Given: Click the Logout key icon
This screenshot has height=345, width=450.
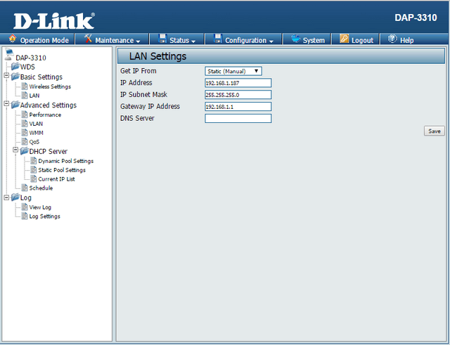Looking at the screenshot, I should click(344, 39).
